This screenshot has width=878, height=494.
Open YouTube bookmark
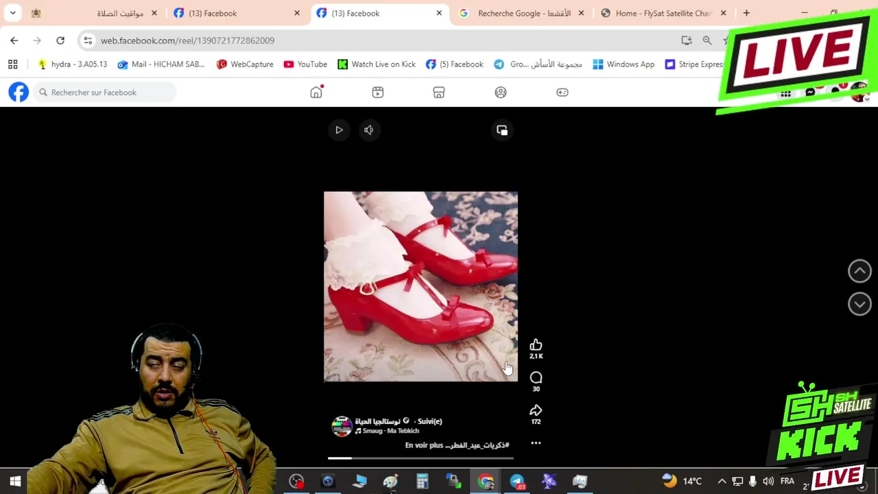pyautogui.click(x=305, y=64)
